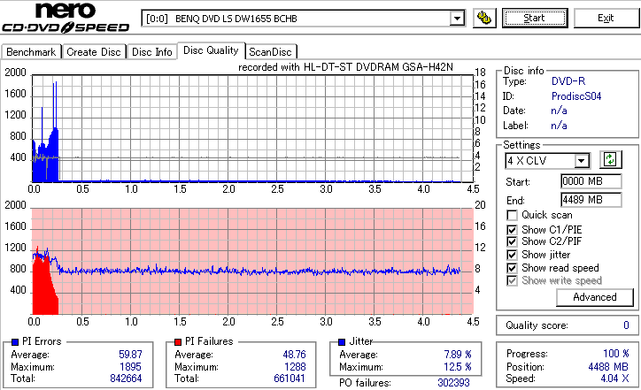Click the Jitter maximum 12.5 %
The width and height of the screenshot is (641, 390).
pyautogui.click(x=458, y=367)
